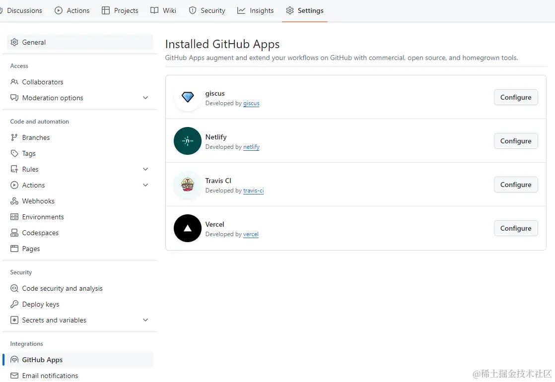
Task: Open Collaborators settings page
Action: (80, 82)
